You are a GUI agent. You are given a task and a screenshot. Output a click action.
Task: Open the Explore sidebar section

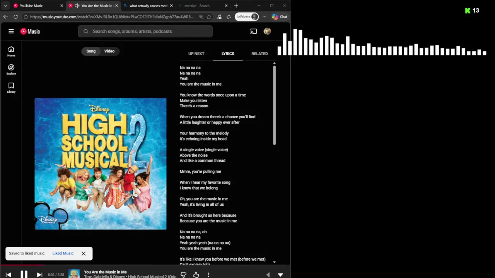coord(11,69)
